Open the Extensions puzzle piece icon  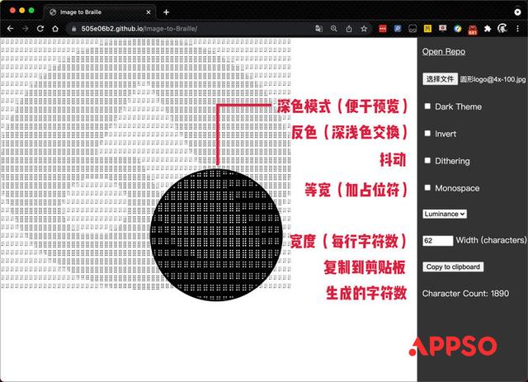pyautogui.click(x=488, y=28)
